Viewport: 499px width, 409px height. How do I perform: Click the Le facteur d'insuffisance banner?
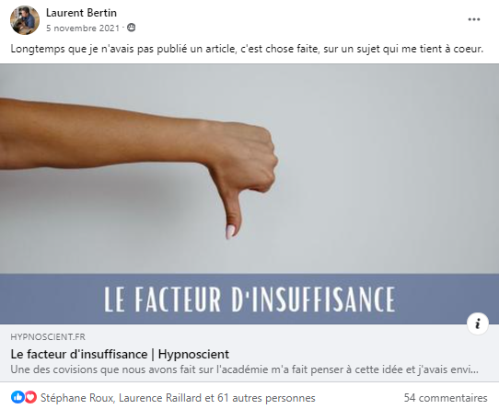click(x=249, y=299)
